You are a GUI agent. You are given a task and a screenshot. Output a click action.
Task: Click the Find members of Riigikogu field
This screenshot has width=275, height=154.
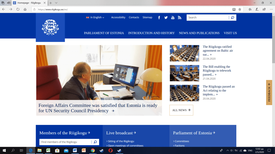[x=65, y=142]
